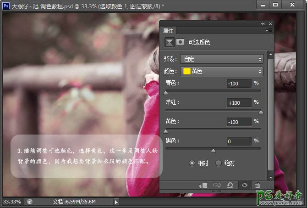The width and height of the screenshot is (307, 208).
Task: Click the layer mask icon in Properties
Action: click(180, 42)
